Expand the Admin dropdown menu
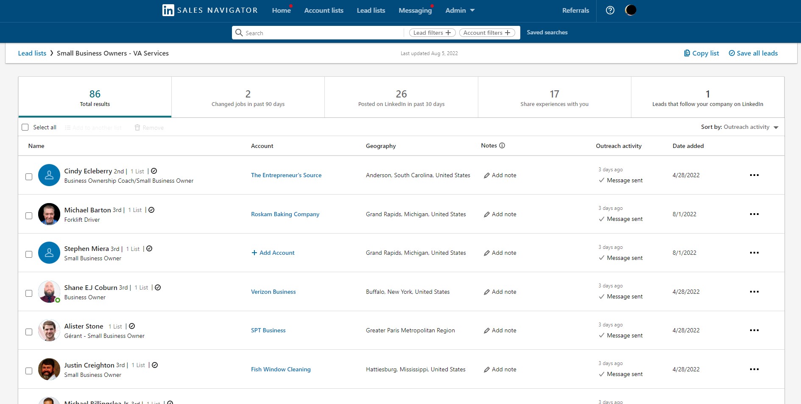The image size is (801, 404). [x=460, y=10]
